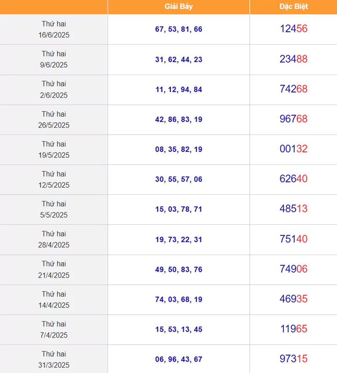337x373 pixels.
Task: Click the Đặc Biệt column header
Action: (294, 7)
